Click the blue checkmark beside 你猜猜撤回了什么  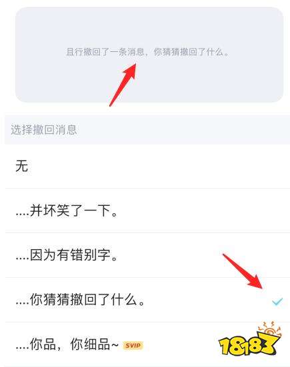(x=277, y=302)
